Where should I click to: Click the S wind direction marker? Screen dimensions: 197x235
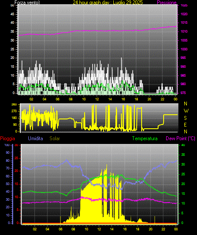point(185,118)
